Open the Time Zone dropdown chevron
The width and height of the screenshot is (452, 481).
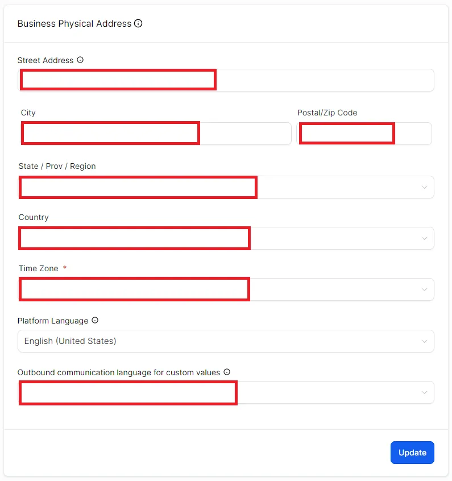[424, 289]
